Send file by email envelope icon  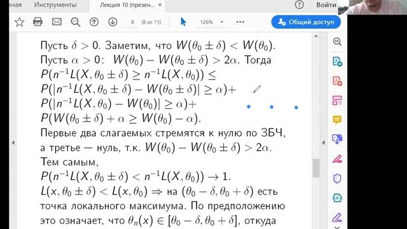(57, 22)
